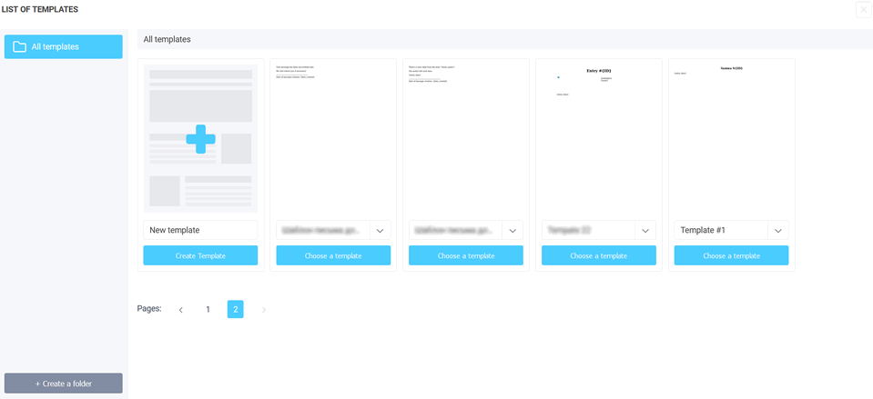Image resolution: width=873 pixels, height=399 pixels.
Task: Click the New template name field
Action: (200, 231)
